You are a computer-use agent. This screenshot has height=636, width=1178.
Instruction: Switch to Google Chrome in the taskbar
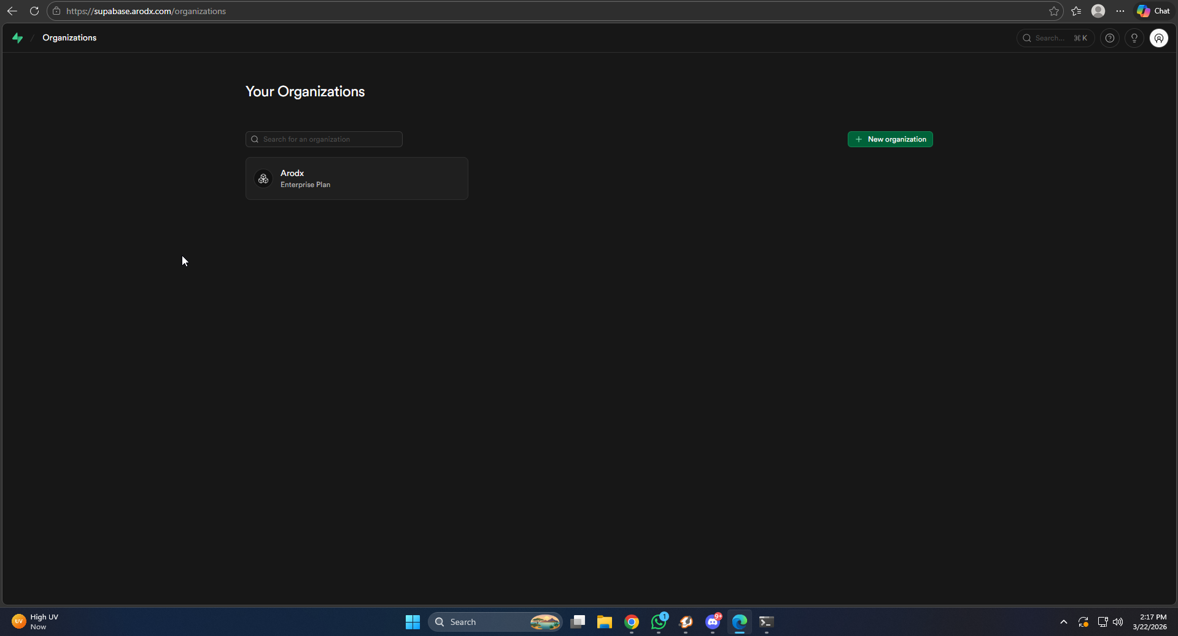(x=632, y=622)
